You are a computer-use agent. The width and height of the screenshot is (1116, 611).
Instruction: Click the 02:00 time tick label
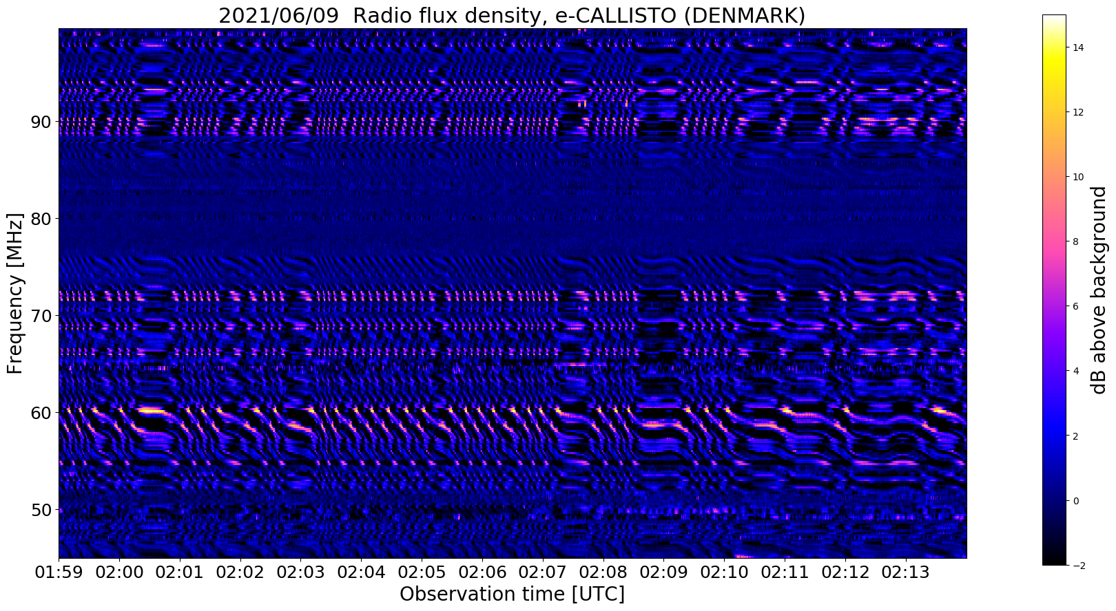(119, 572)
